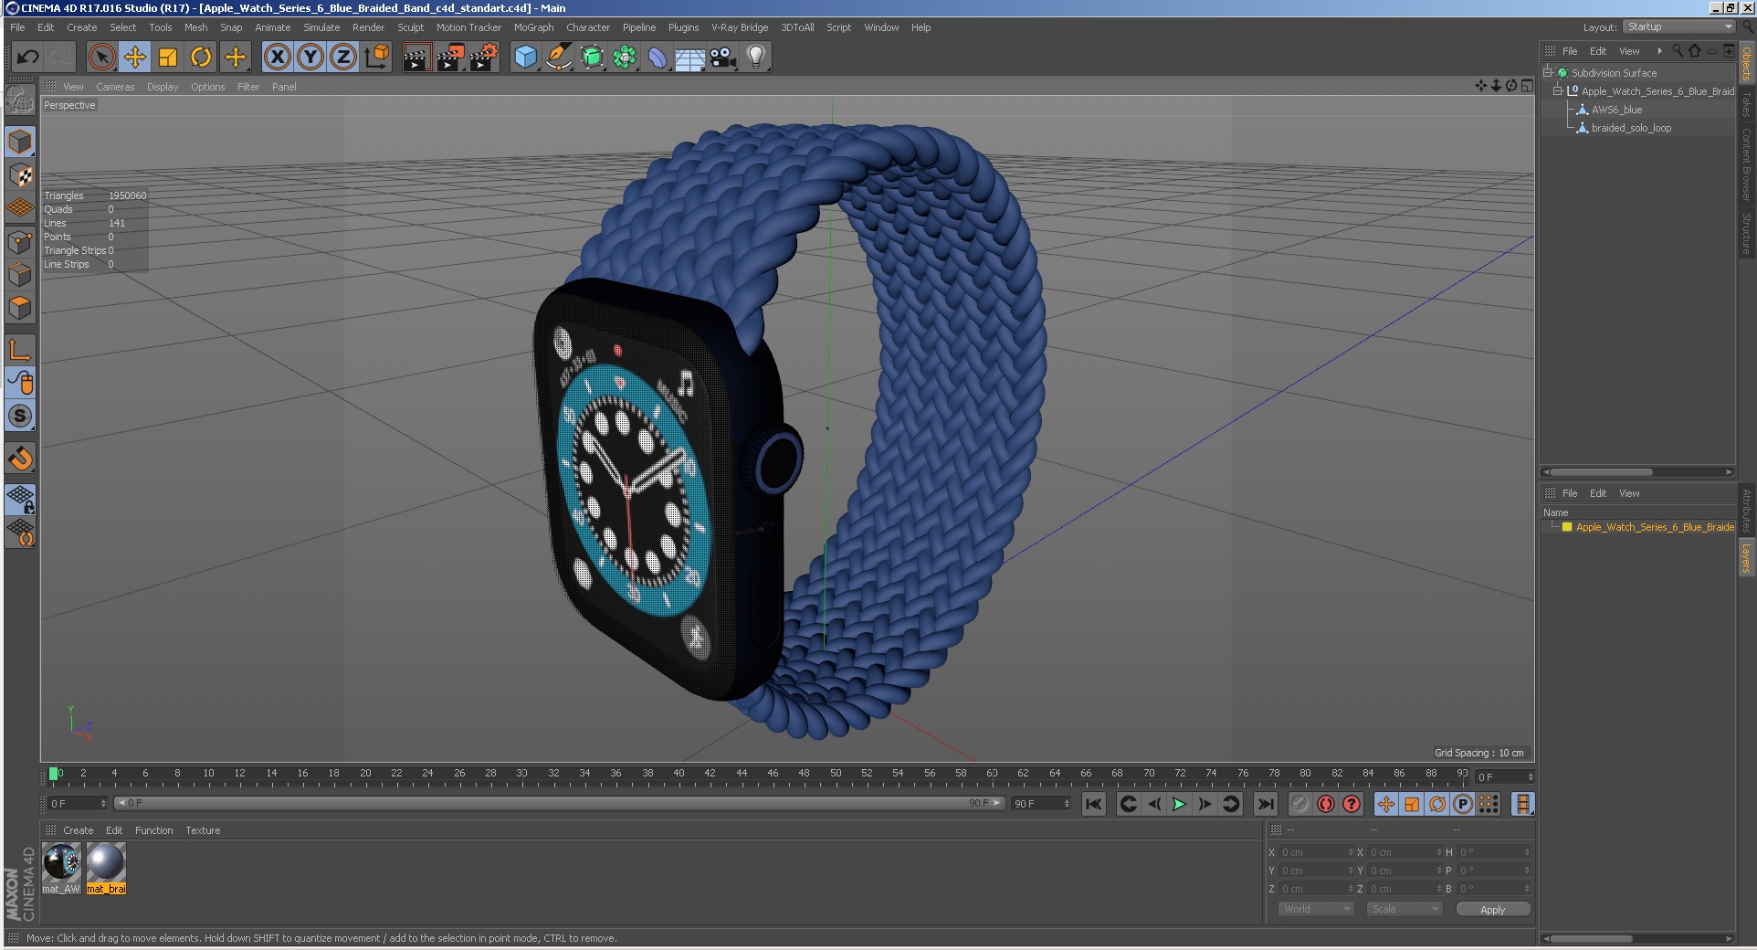Open the Layers side tab
This screenshot has height=950, width=1757.
pos(1746,557)
